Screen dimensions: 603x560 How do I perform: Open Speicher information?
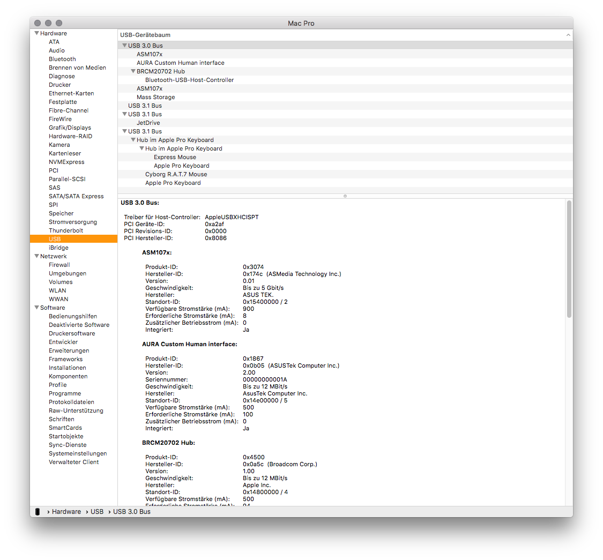point(61,213)
